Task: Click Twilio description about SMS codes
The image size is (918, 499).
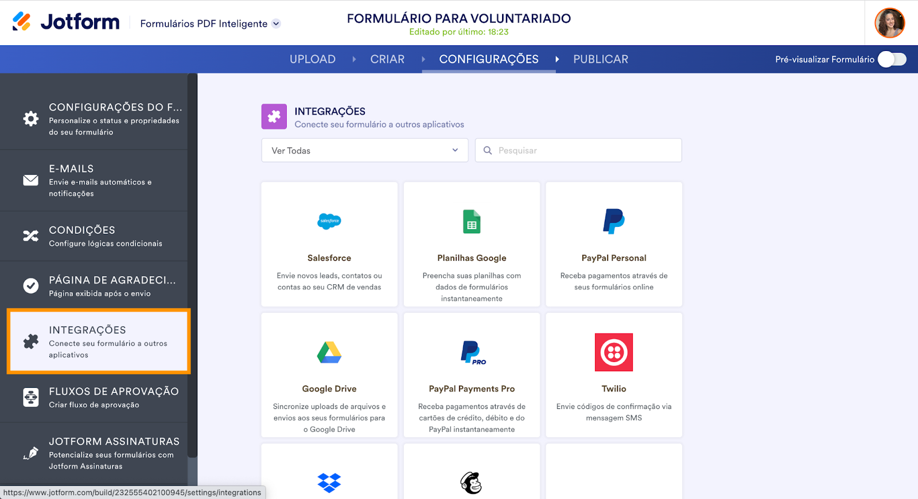Action: (x=614, y=412)
